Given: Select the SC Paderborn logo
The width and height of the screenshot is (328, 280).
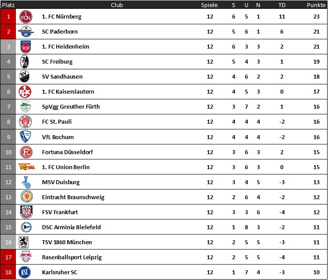Looking at the screenshot, I should pos(26,31).
